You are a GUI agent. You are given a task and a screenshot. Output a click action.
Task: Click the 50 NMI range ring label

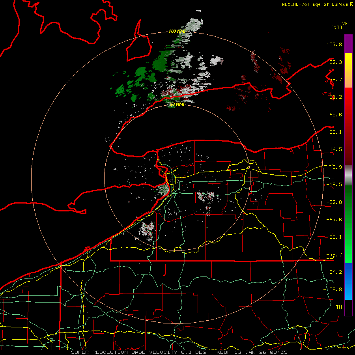click(177, 105)
